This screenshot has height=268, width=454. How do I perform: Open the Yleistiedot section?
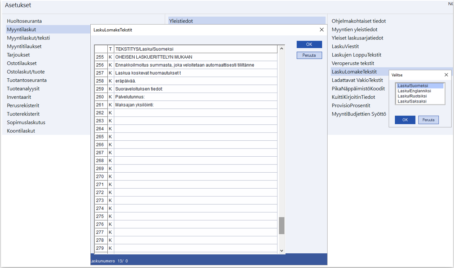(181, 21)
